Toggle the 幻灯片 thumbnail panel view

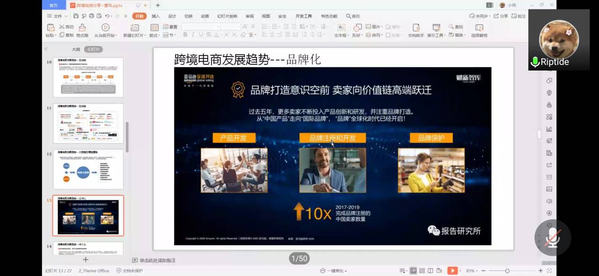coord(93,49)
